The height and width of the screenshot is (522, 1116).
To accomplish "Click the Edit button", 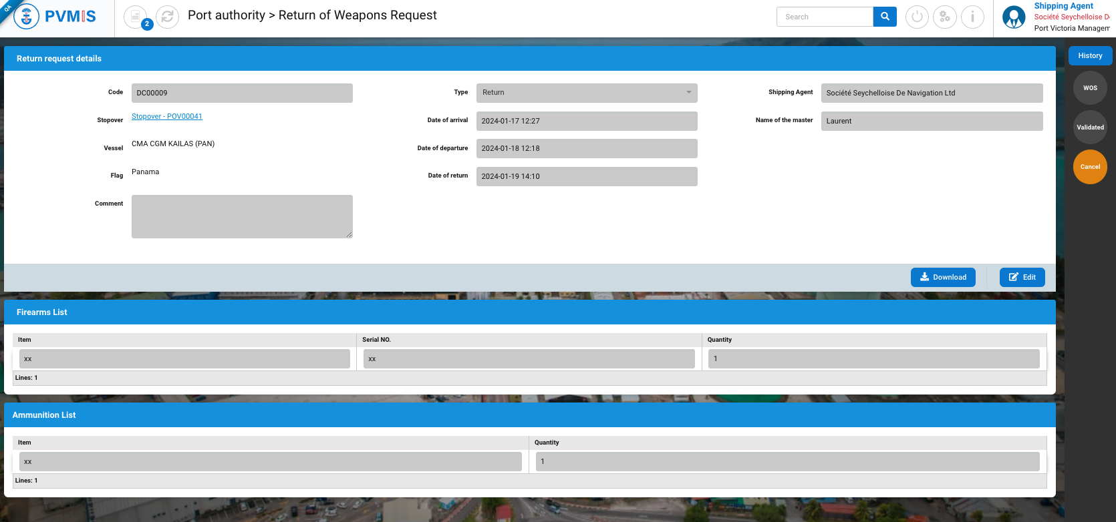I will tap(1022, 277).
